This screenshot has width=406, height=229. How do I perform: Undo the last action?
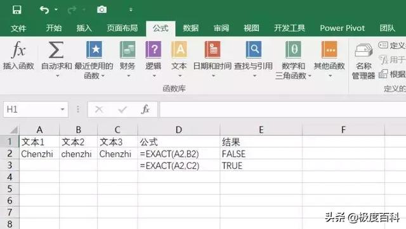pos(44,10)
